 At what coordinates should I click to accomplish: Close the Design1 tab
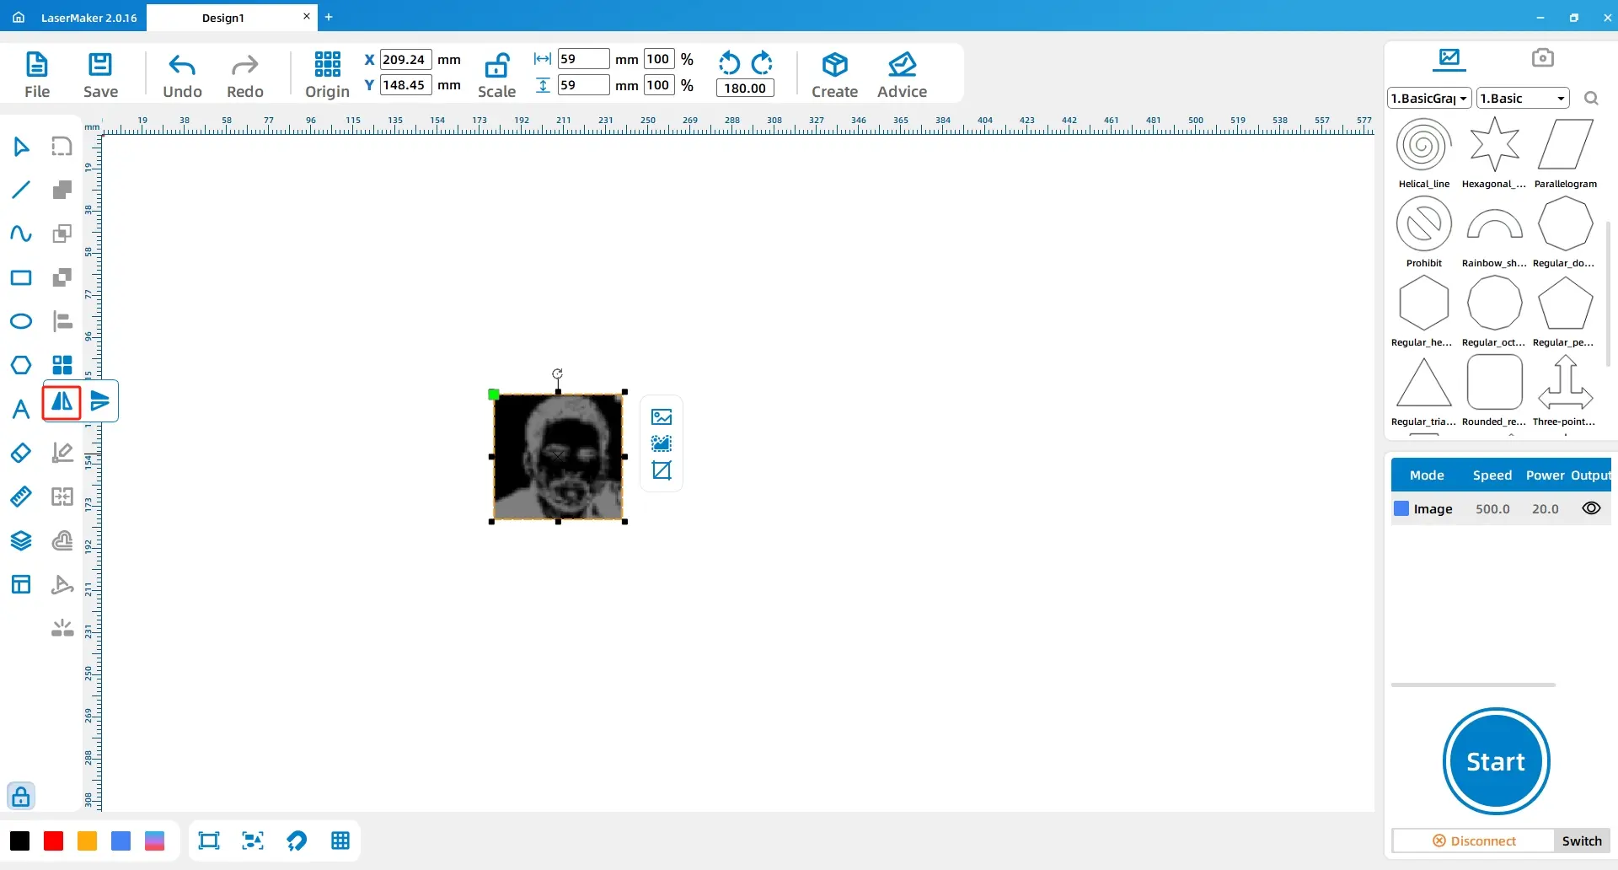pyautogui.click(x=306, y=16)
